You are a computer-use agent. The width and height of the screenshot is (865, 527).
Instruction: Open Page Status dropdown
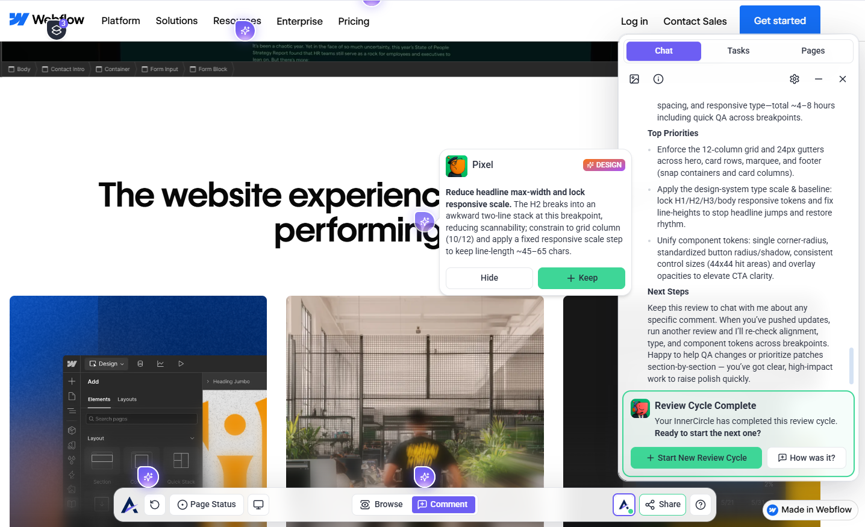click(207, 505)
